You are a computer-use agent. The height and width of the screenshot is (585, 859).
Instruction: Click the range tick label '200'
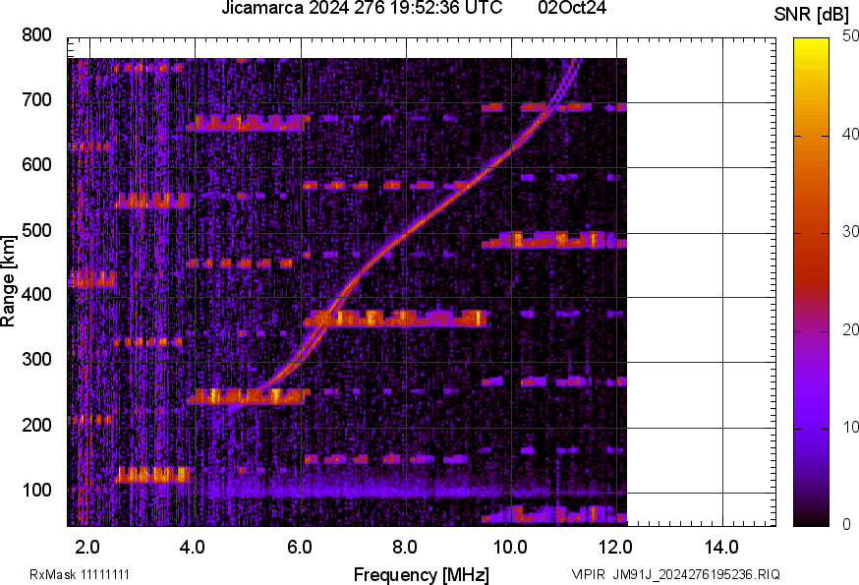tap(36, 425)
